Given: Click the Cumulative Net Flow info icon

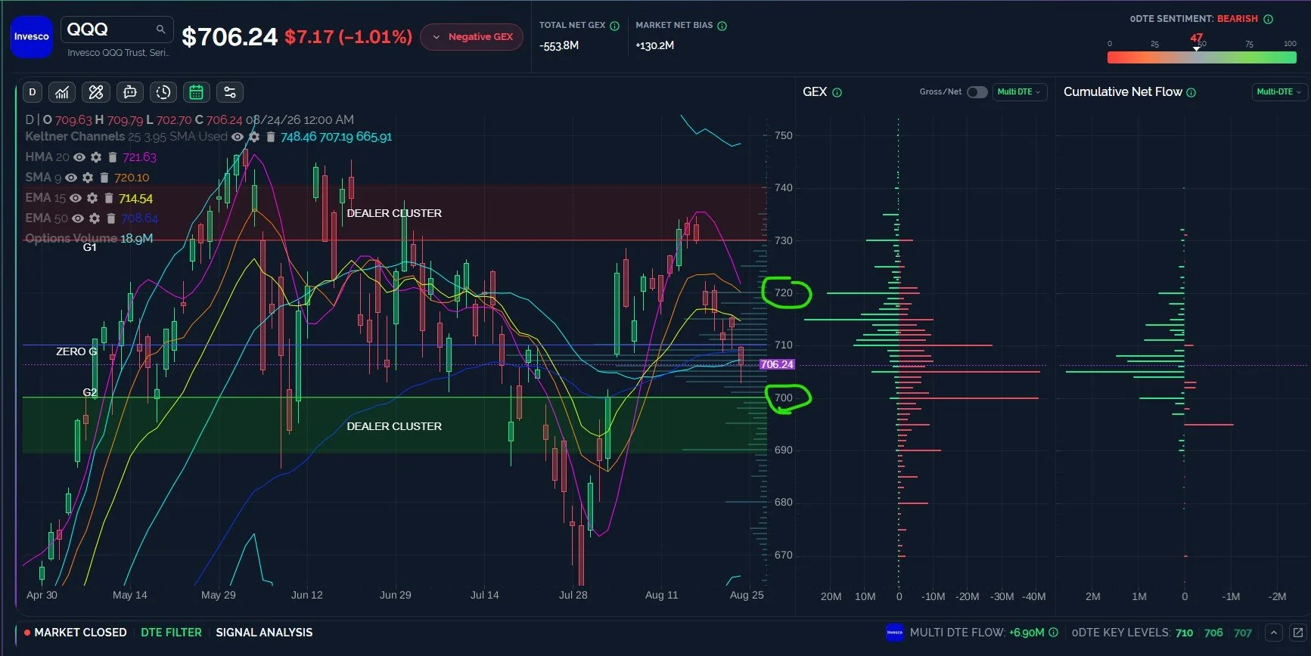Looking at the screenshot, I should pyautogui.click(x=1191, y=92).
